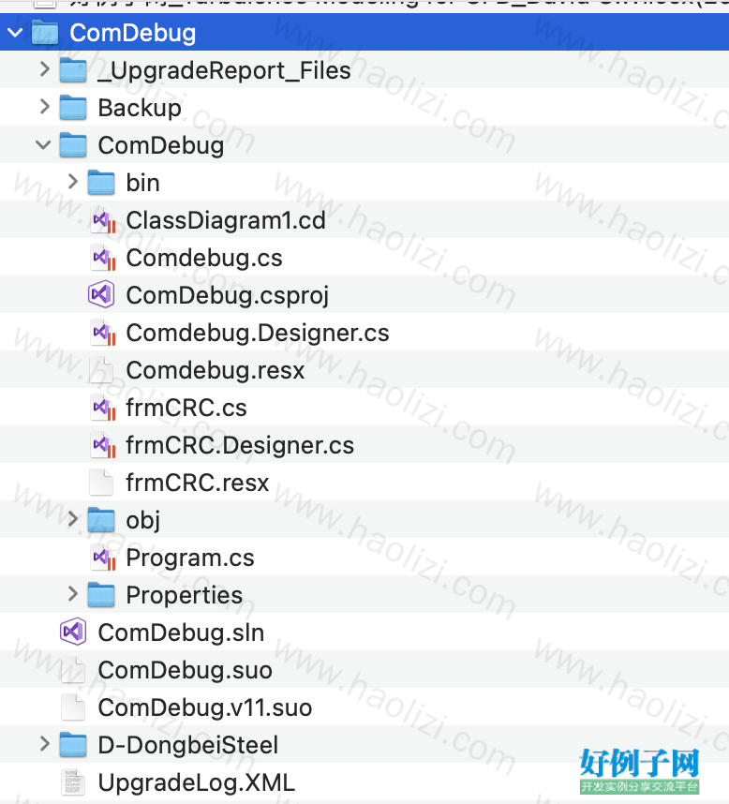
Task: Expand the D-DongbeiSteel folder chevron
Action: click(45, 743)
